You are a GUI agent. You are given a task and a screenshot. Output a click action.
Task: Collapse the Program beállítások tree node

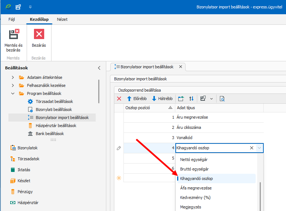(13, 93)
